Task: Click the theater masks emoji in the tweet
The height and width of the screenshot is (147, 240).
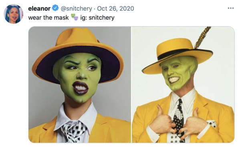Action: pos(75,17)
